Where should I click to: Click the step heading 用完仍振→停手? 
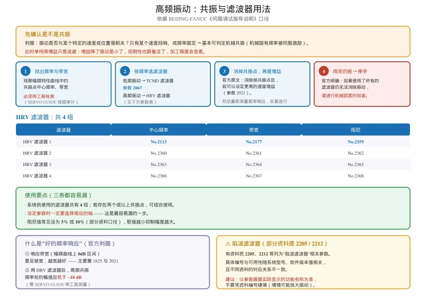[350, 71]
